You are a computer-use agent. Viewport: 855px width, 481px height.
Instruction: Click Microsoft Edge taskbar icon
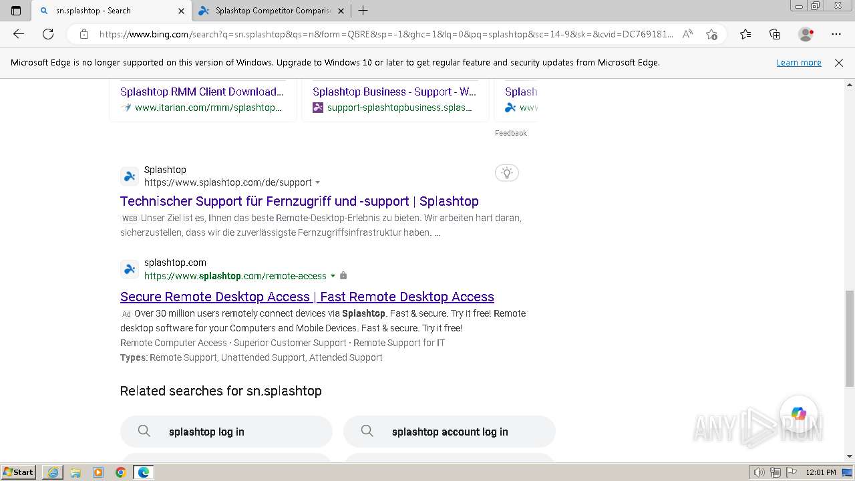[x=144, y=472]
